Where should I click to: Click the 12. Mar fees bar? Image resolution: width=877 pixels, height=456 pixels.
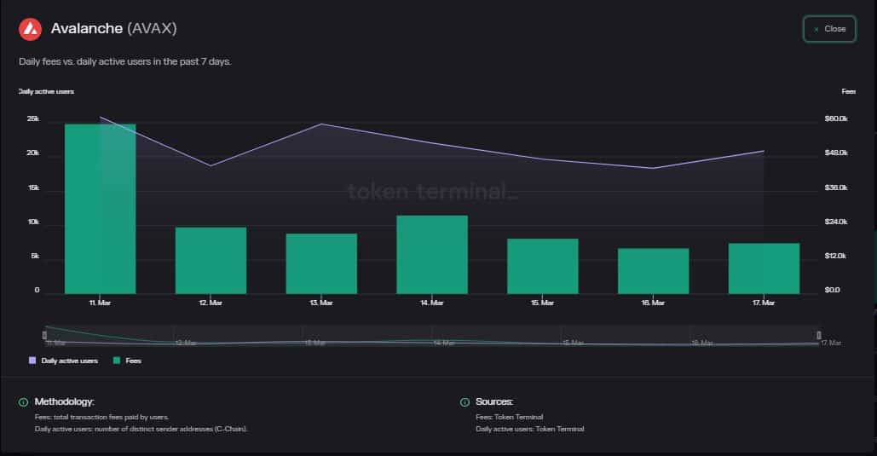(x=211, y=260)
